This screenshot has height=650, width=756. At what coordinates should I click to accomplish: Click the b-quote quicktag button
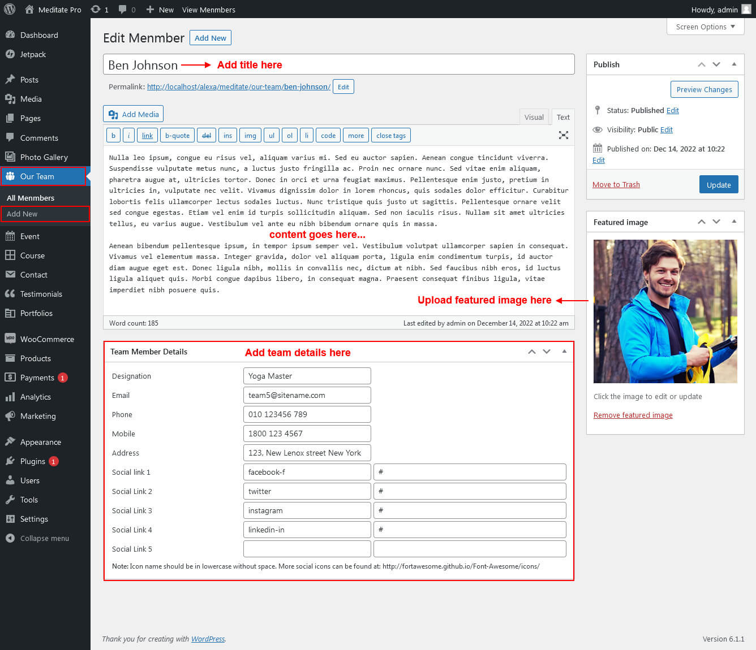click(177, 136)
